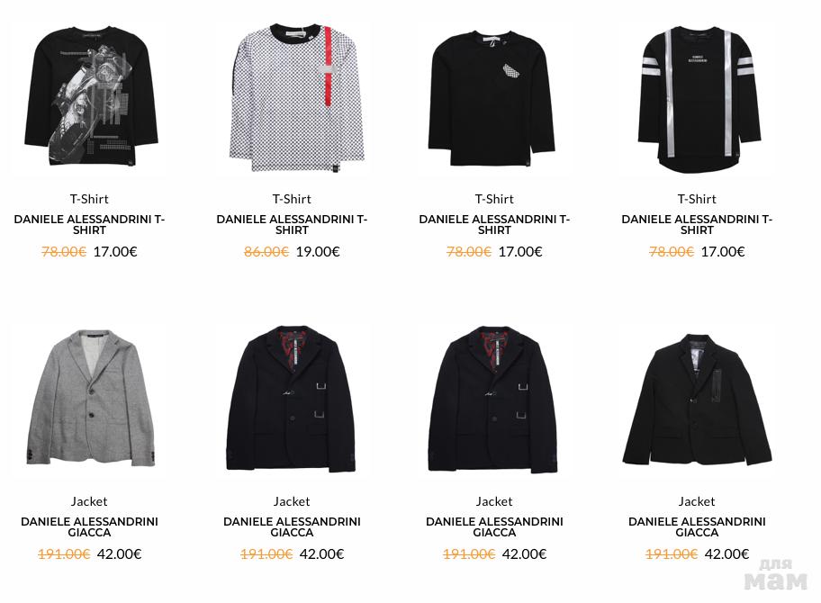Open the third jacket's Giacca title link
Screen dimensions: 821x603
pos(494,527)
